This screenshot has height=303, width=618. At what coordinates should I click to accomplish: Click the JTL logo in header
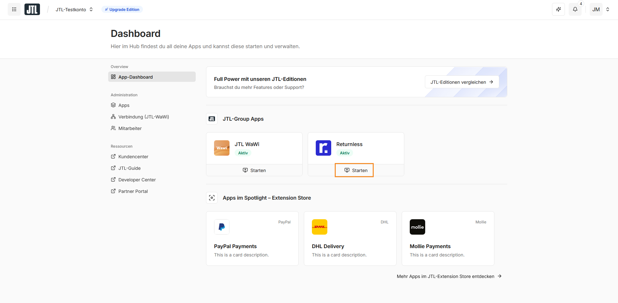(x=32, y=9)
